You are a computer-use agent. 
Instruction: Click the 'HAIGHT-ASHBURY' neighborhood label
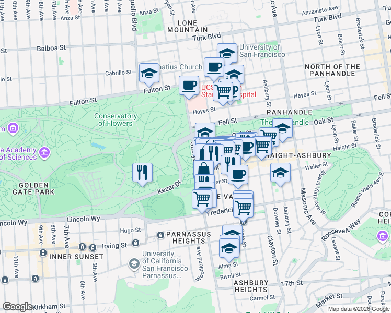(x=299, y=155)
